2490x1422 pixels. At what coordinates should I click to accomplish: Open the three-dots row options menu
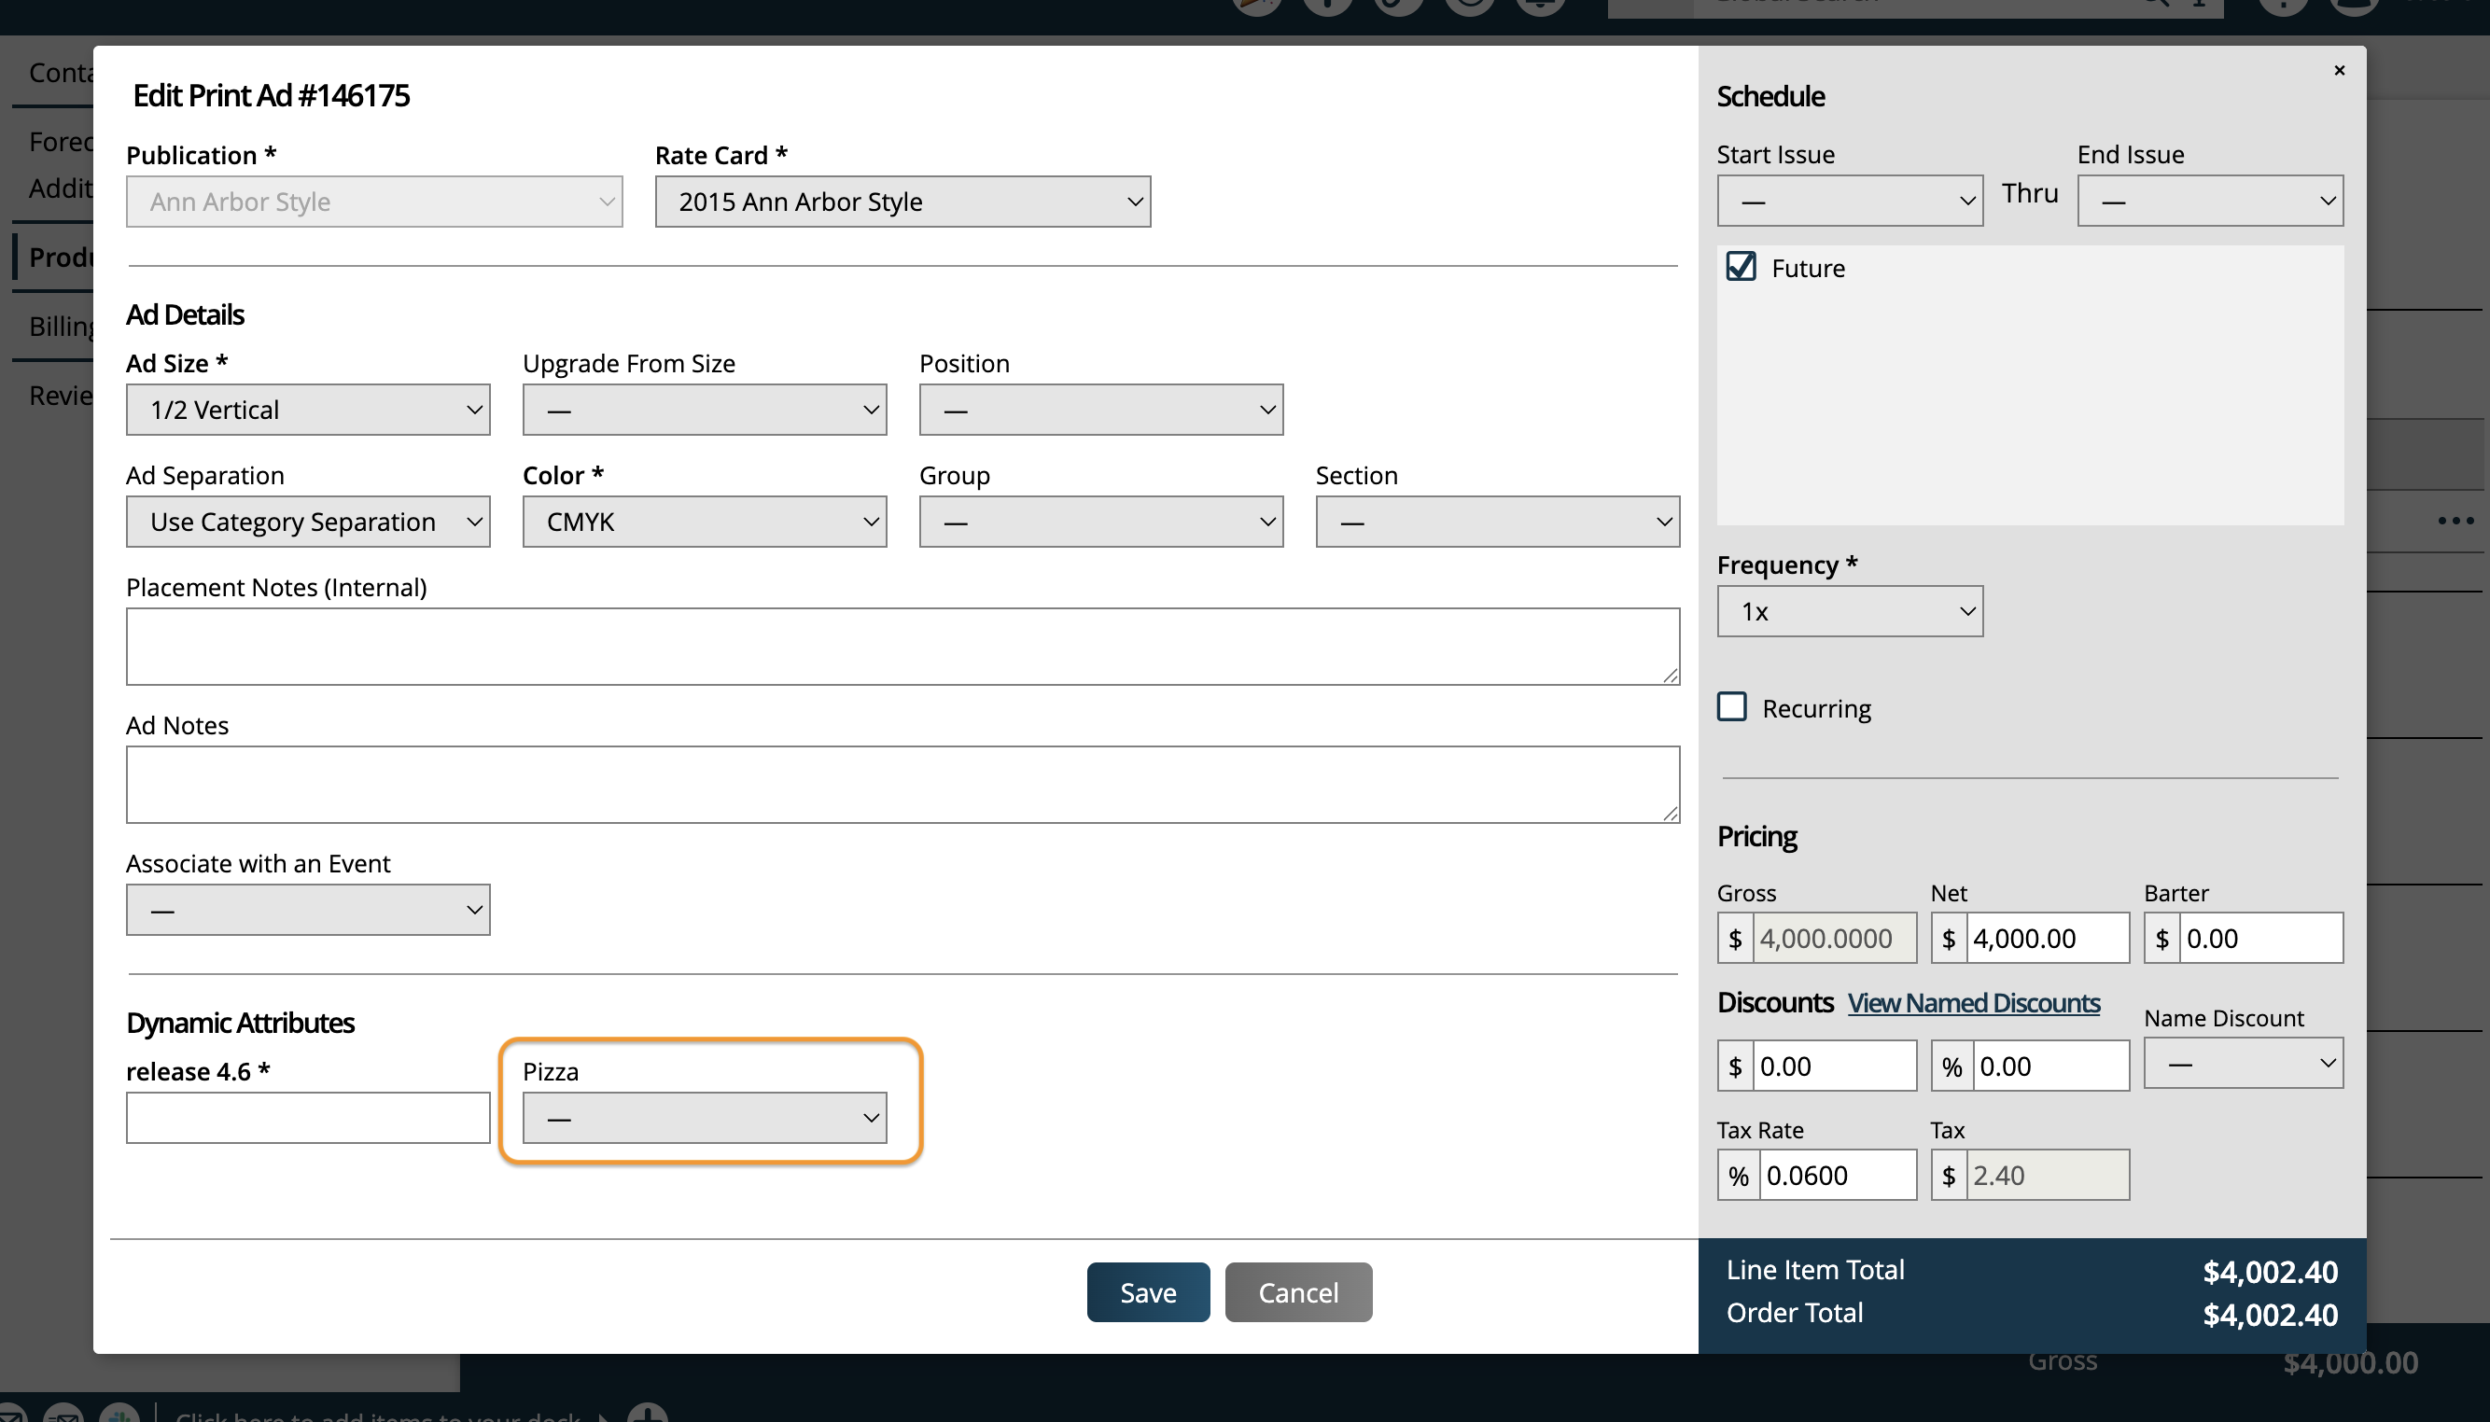2455,521
